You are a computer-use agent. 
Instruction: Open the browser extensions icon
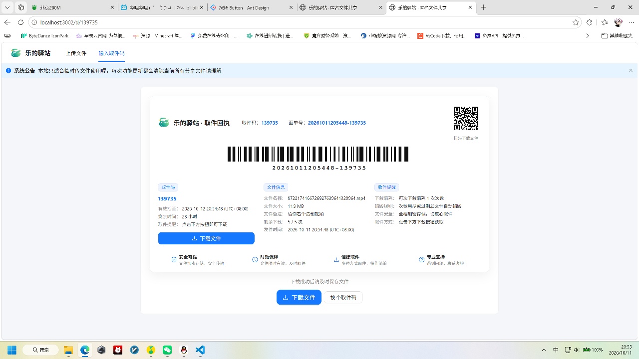(590, 22)
